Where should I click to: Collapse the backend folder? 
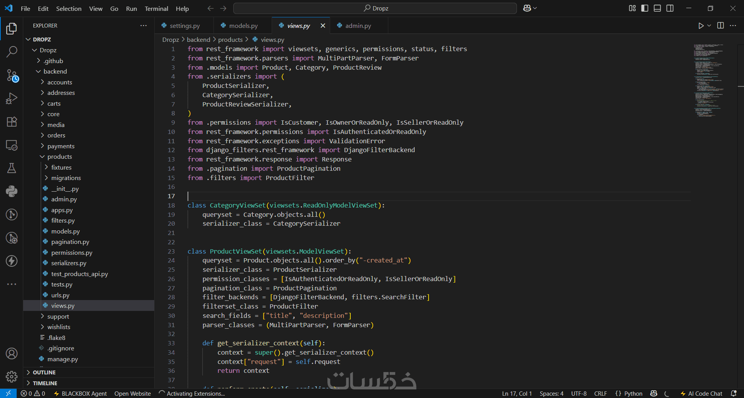[89, 72]
